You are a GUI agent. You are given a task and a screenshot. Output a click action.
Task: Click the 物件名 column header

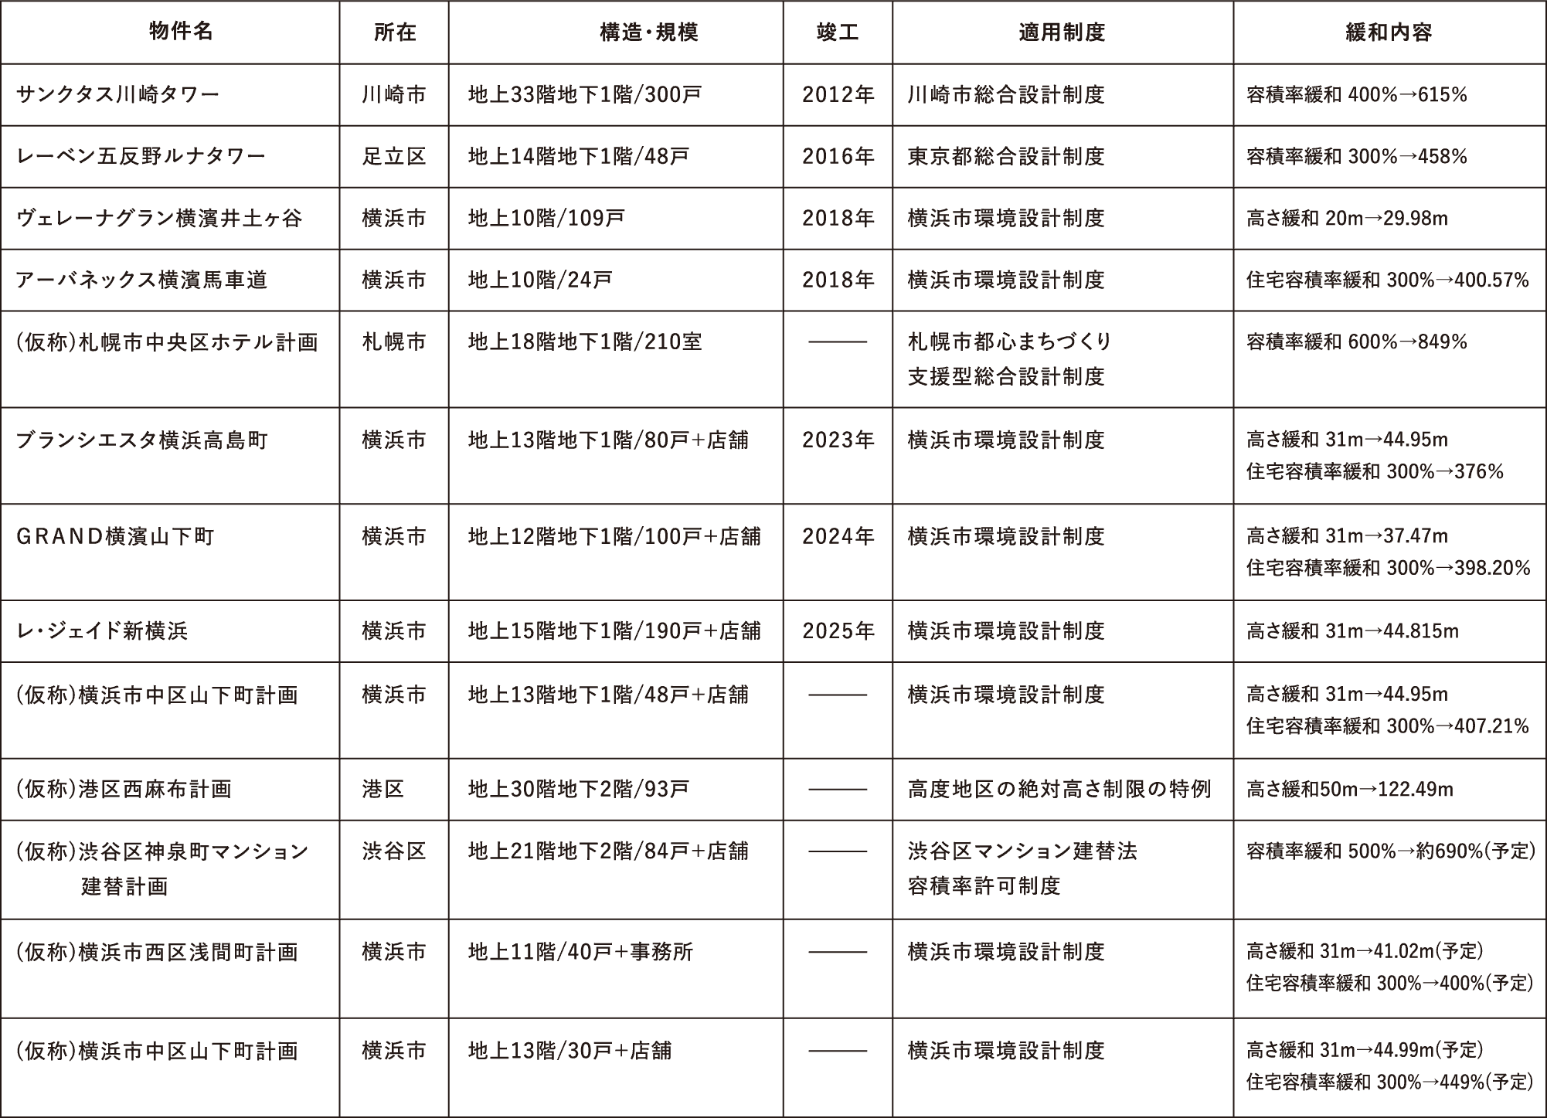tap(181, 32)
